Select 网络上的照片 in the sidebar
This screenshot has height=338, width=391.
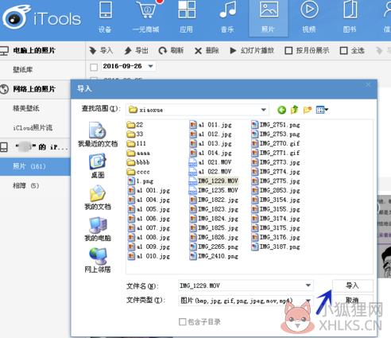pyautogui.click(x=34, y=89)
